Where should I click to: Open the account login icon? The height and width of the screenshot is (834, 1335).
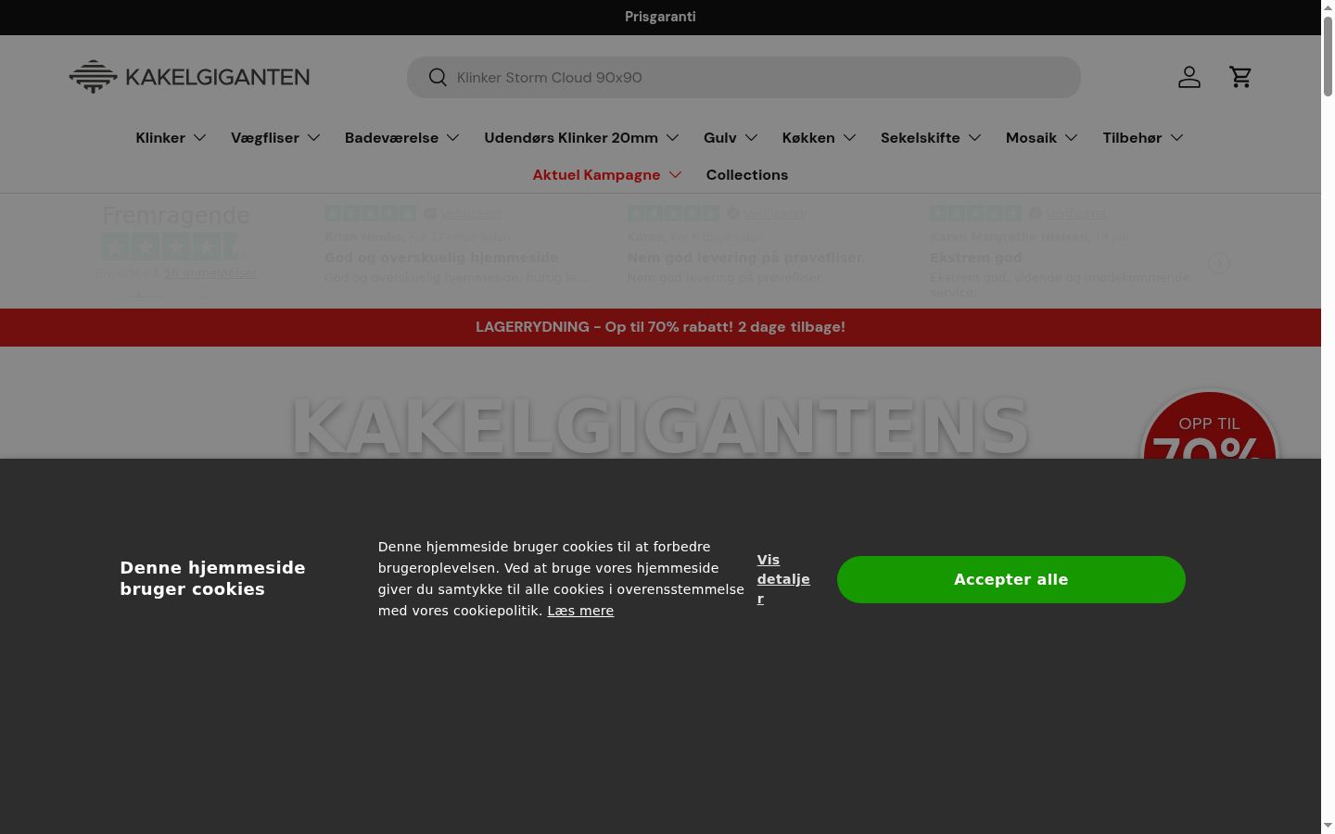click(x=1189, y=77)
